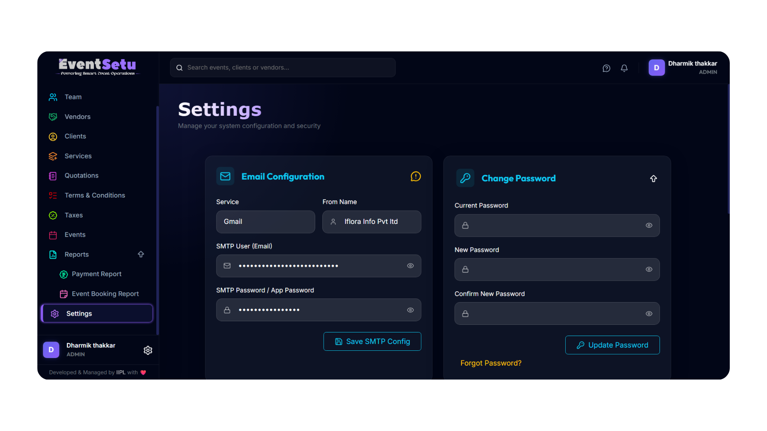Click the gear icon beside sidebar user profile

[x=148, y=350]
